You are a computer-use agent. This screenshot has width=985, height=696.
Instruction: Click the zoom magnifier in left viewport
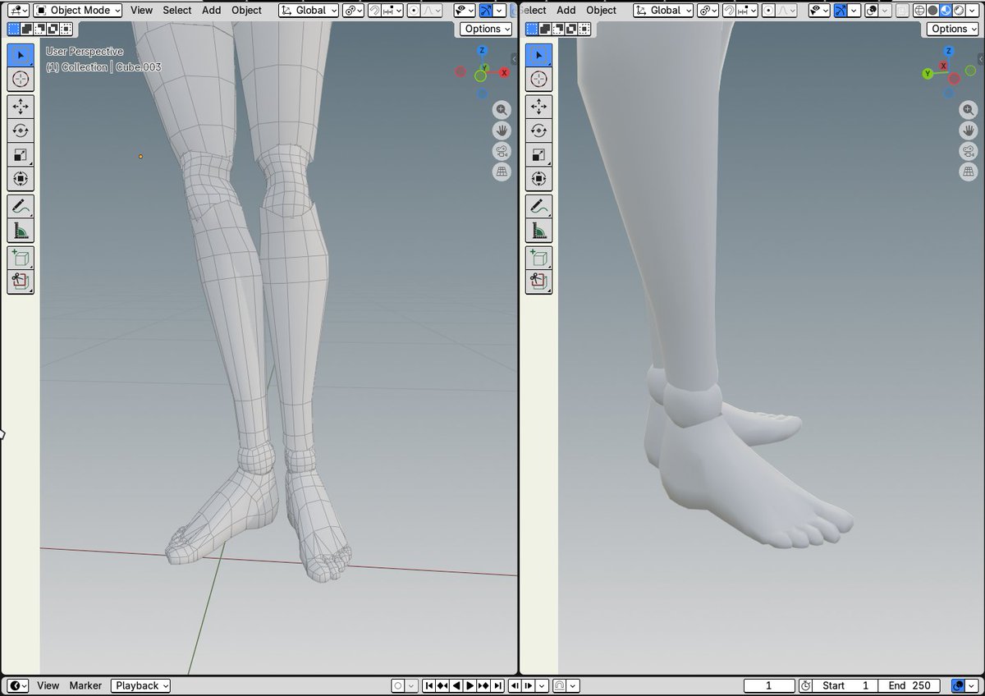click(x=502, y=110)
